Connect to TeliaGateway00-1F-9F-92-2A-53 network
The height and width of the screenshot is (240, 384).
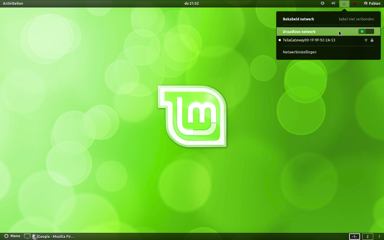[x=328, y=40]
